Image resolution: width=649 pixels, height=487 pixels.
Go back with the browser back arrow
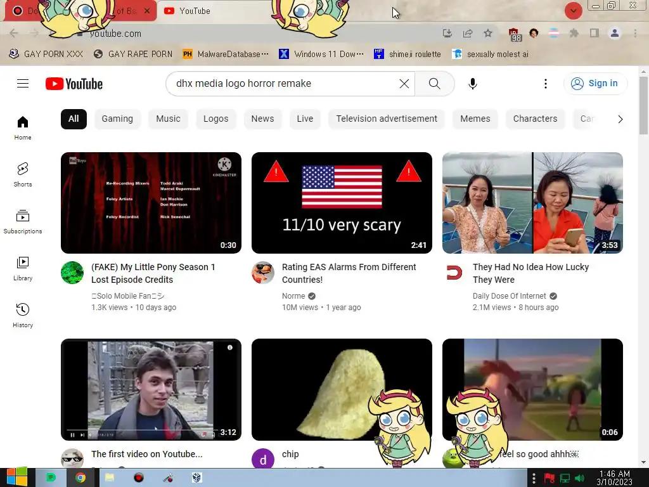[14, 33]
